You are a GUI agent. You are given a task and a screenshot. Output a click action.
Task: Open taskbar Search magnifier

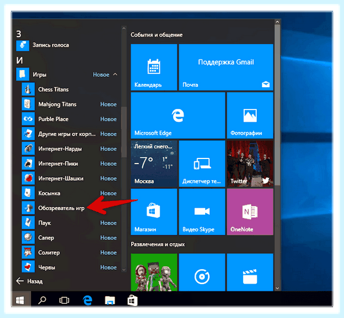click(x=42, y=300)
